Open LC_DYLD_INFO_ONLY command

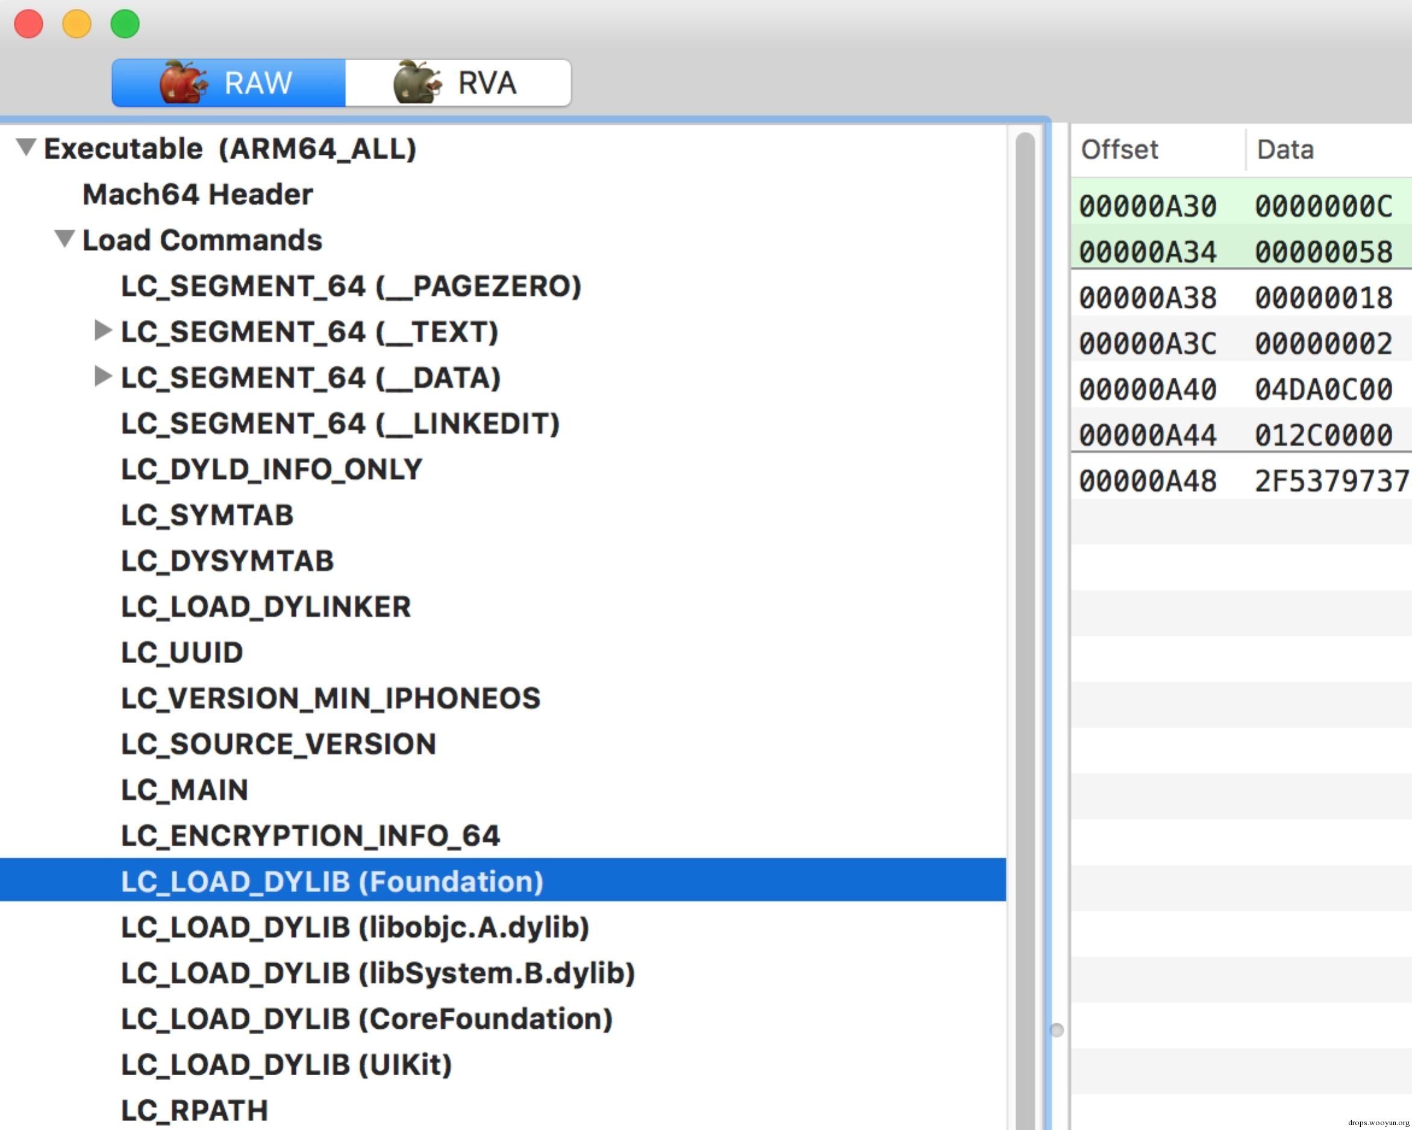click(272, 469)
